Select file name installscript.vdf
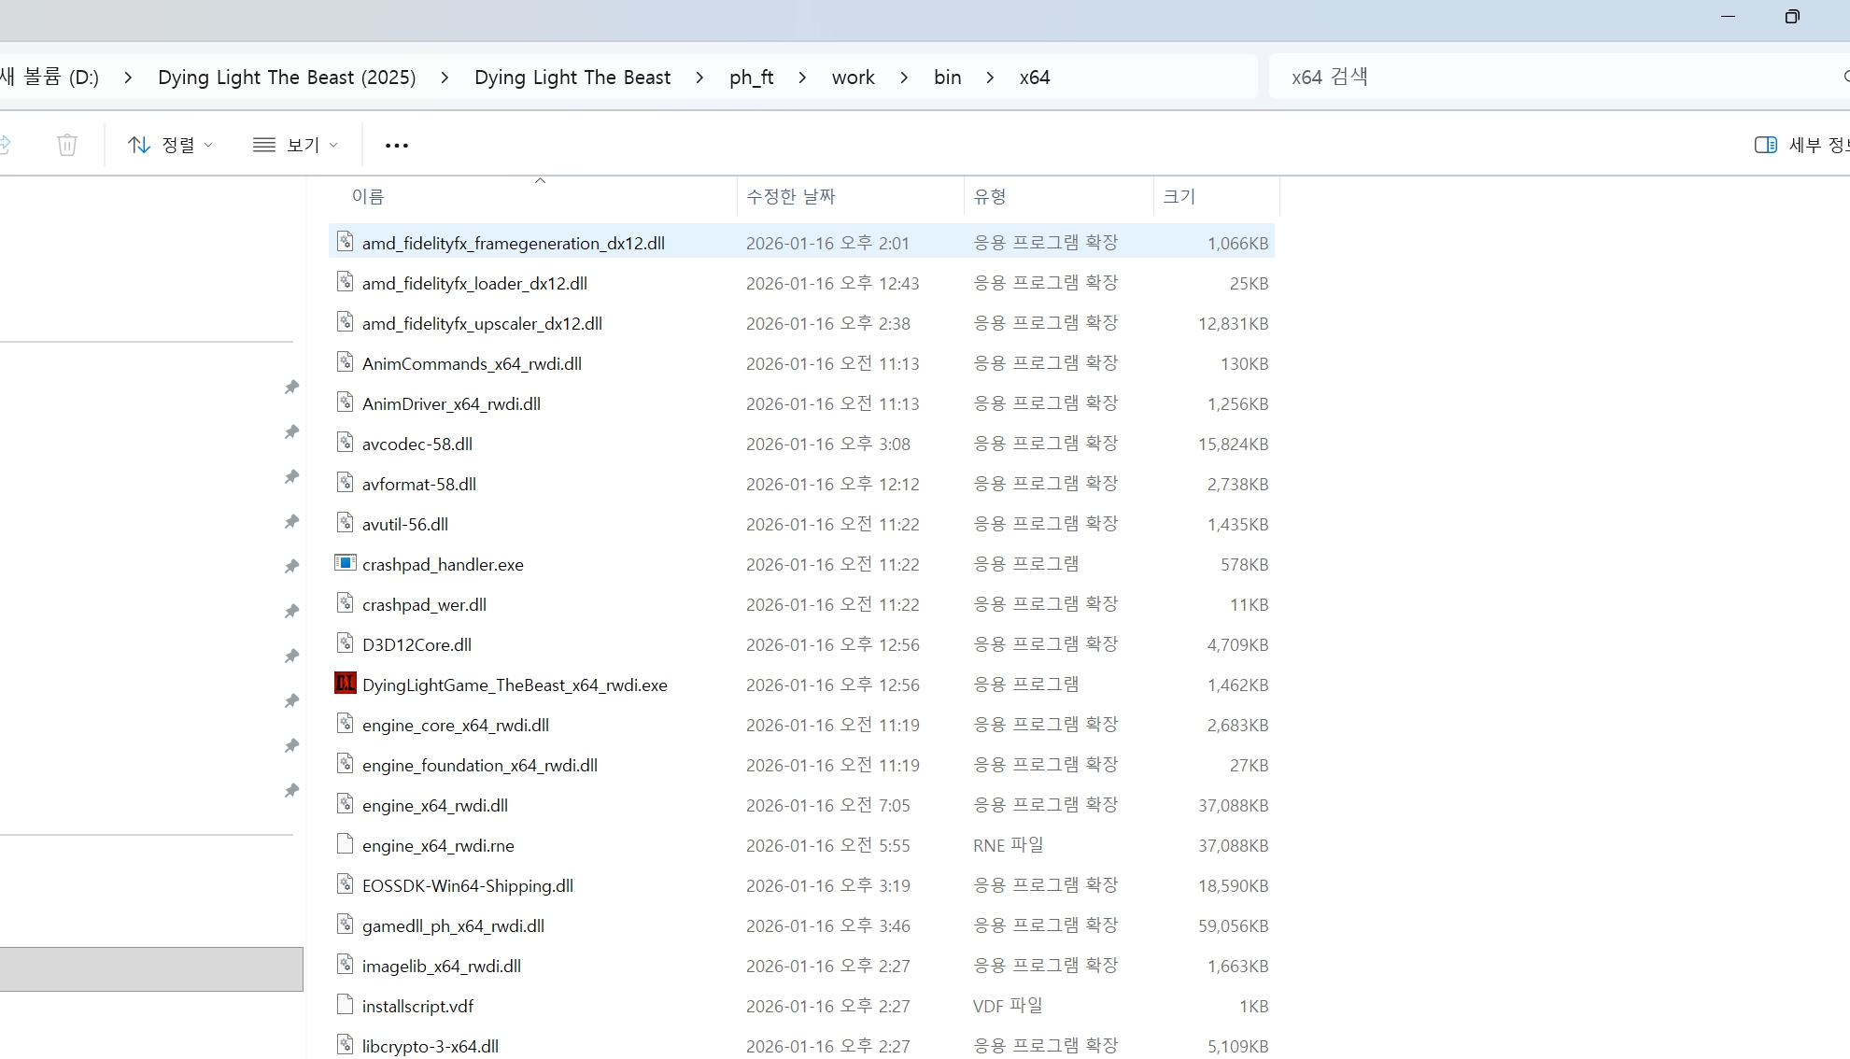The image size is (1850, 1059). tap(417, 1007)
